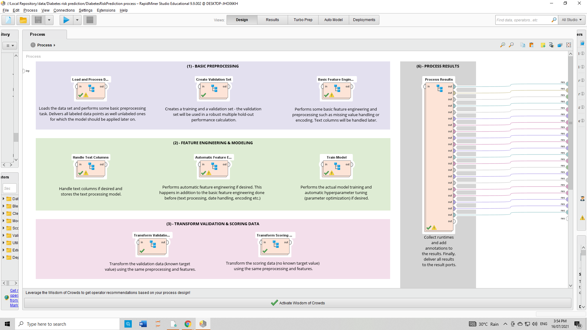Image resolution: width=587 pixels, height=330 pixels.
Task: Click auto-fit process view icon
Action: coord(569,45)
